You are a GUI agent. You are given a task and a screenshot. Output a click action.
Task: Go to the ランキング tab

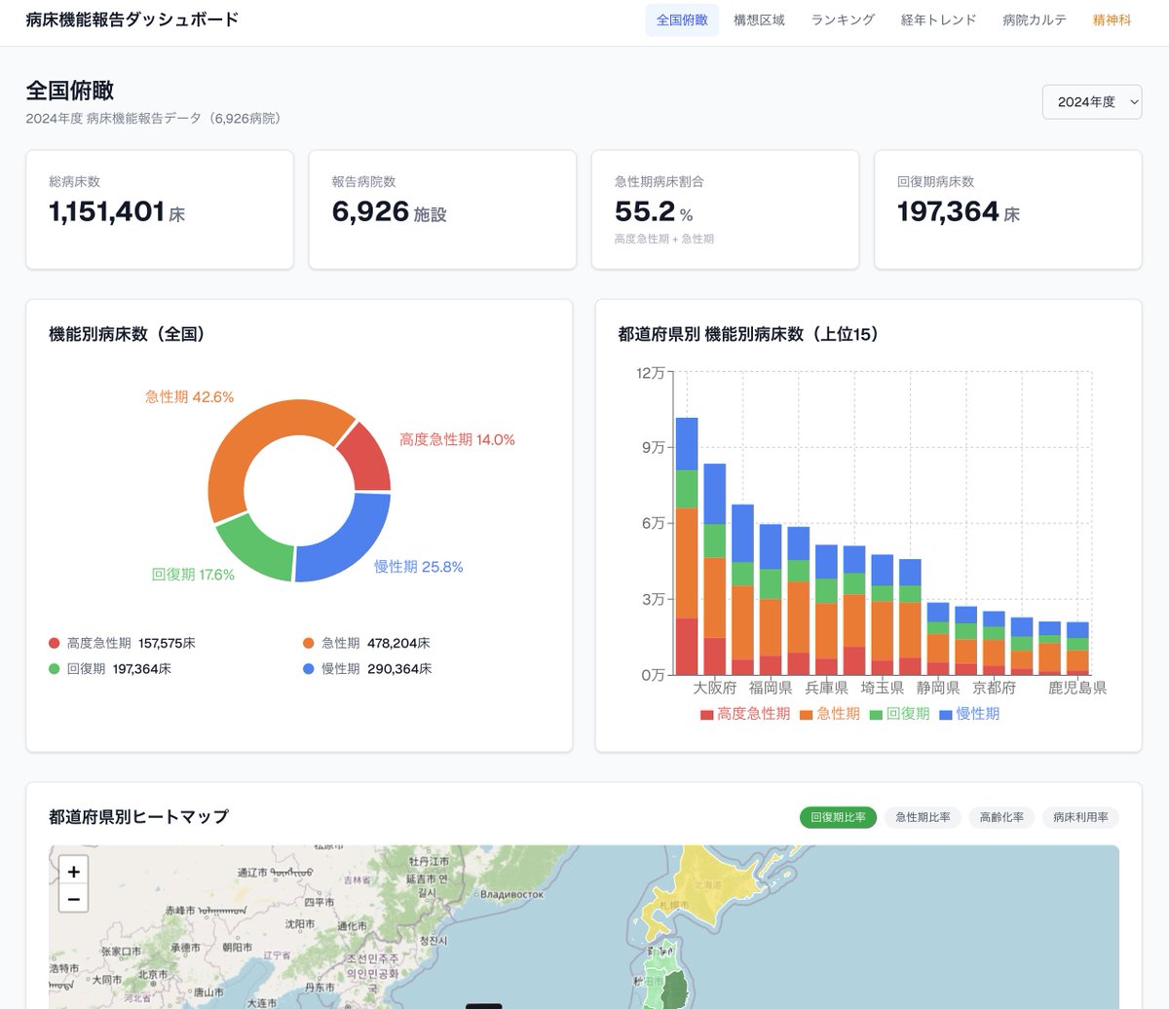tap(843, 19)
